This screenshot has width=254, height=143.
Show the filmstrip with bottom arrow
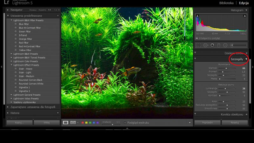point(127,128)
